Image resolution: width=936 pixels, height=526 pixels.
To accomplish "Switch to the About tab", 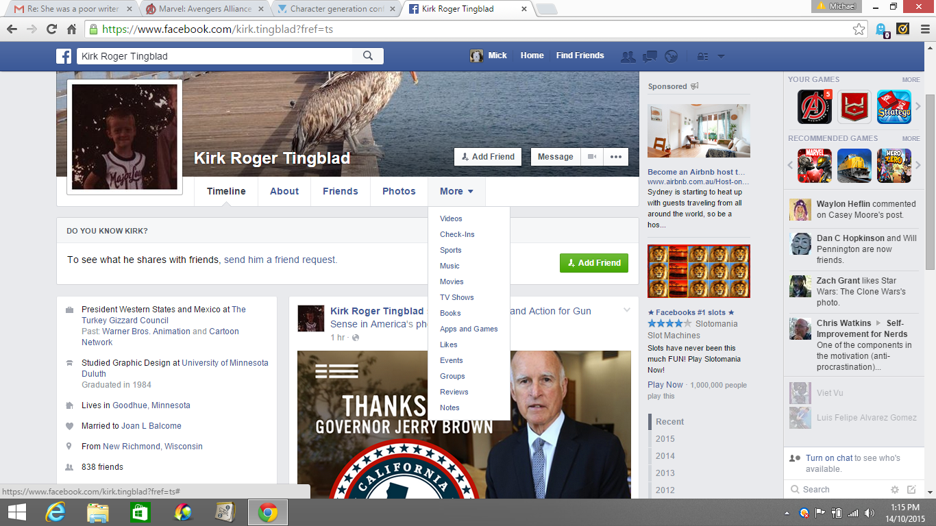I will pos(284,191).
